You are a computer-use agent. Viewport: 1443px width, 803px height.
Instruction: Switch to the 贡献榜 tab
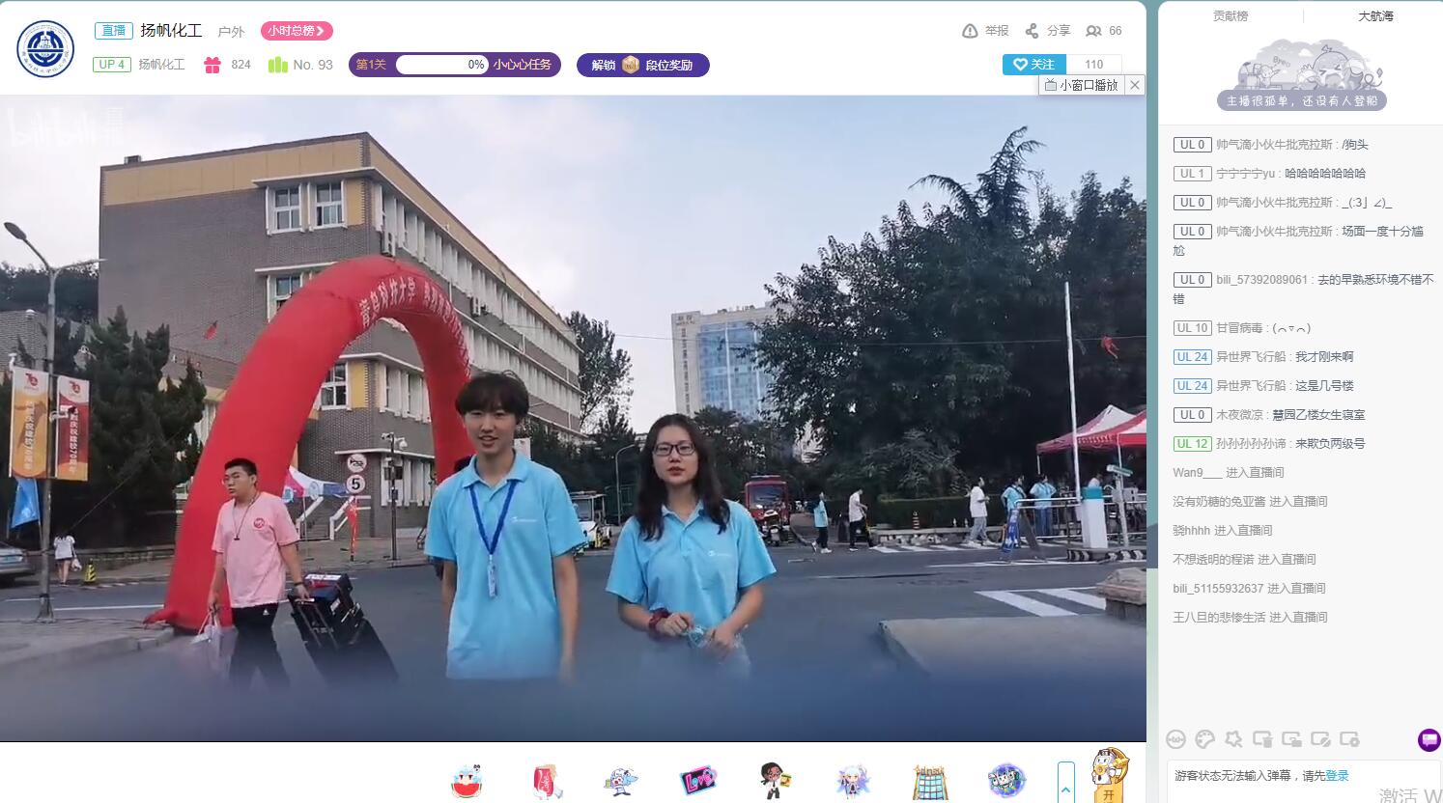pyautogui.click(x=1230, y=15)
